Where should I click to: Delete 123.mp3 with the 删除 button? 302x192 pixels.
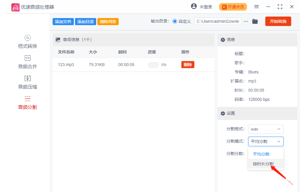[x=188, y=65]
